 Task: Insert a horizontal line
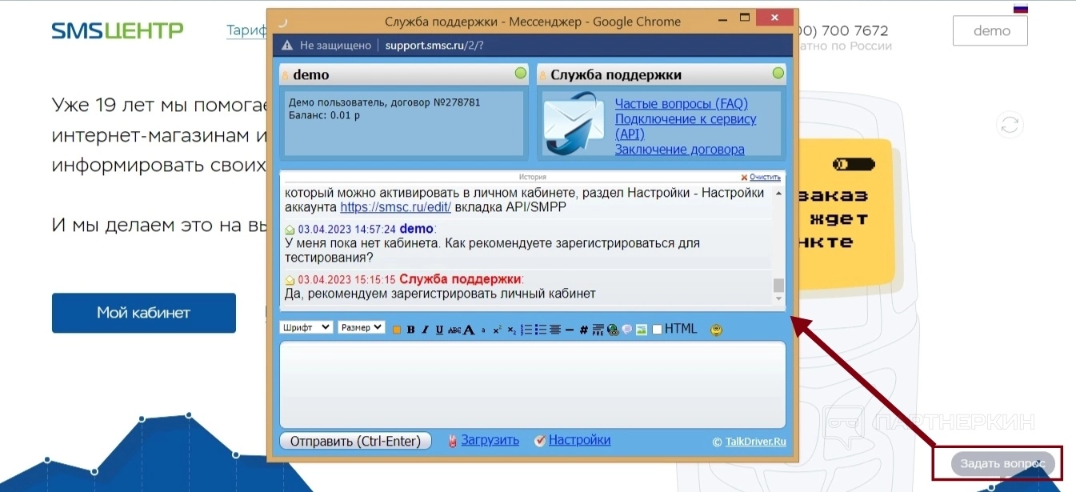pos(570,330)
